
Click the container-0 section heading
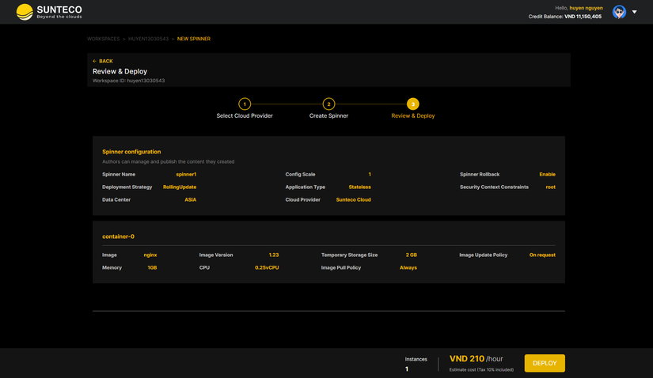118,236
